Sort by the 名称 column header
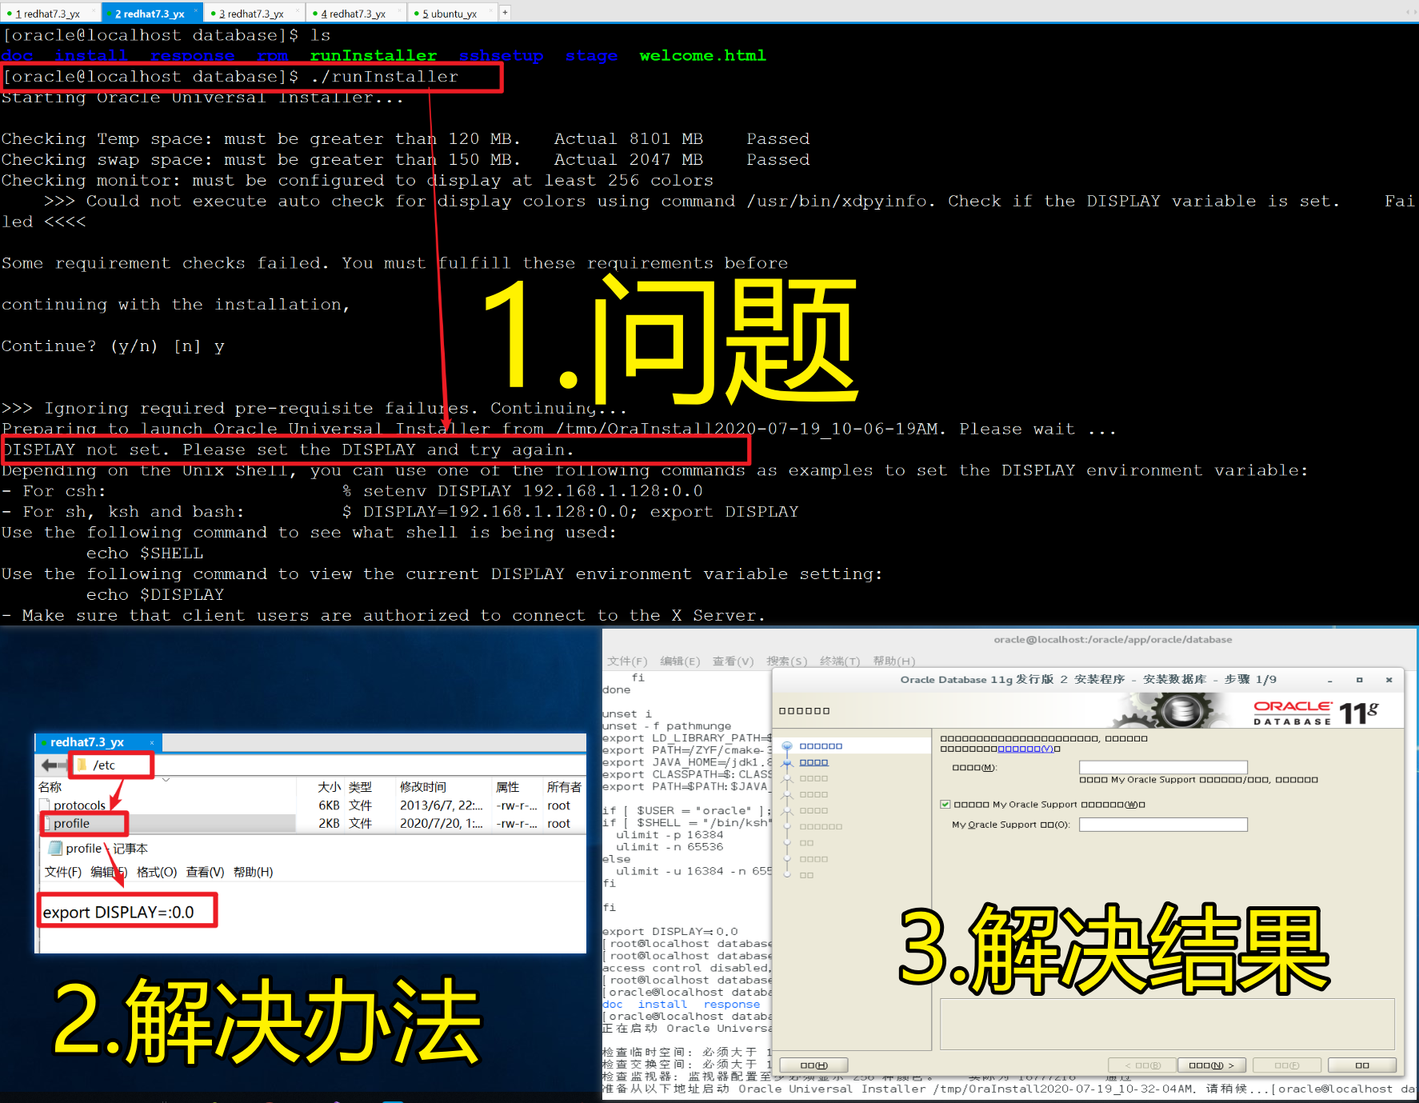Viewport: 1419px width, 1103px height. point(50,787)
